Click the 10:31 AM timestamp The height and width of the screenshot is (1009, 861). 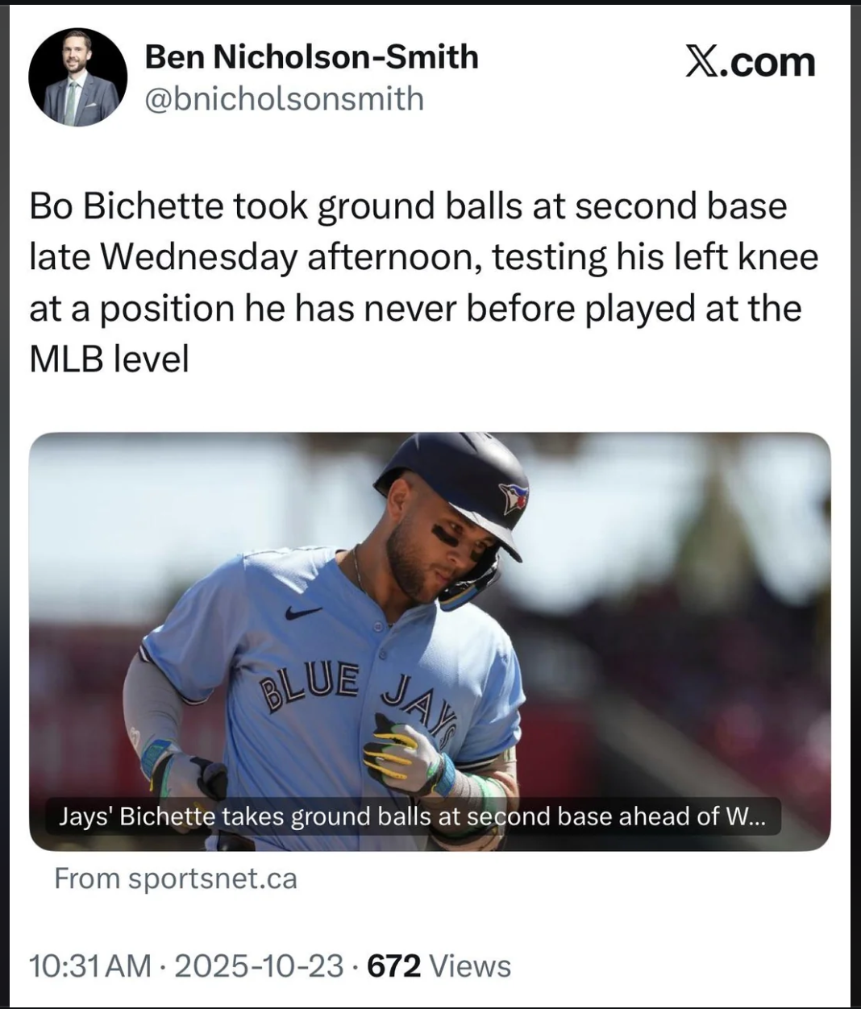(x=89, y=965)
